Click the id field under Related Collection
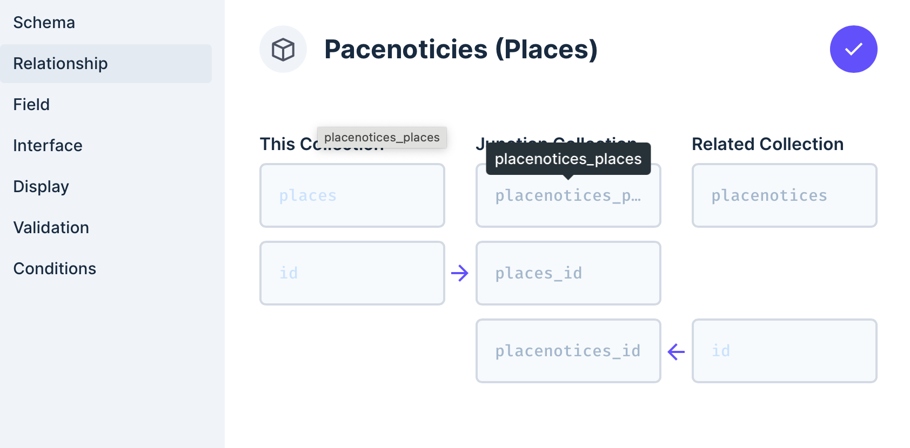 click(784, 351)
